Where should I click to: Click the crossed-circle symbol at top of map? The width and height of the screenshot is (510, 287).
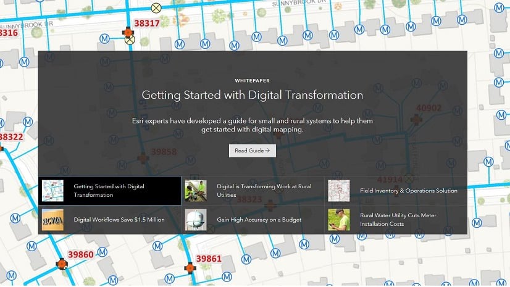[x=156, y=8]
